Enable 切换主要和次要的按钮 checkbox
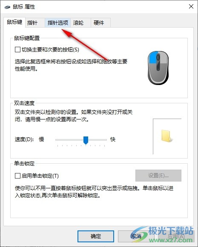 click(x=17, y=50)
